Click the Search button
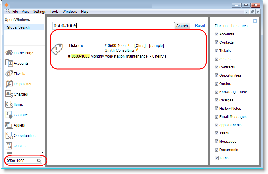This screenshot has height=174, width=268. tap(182, 26)
